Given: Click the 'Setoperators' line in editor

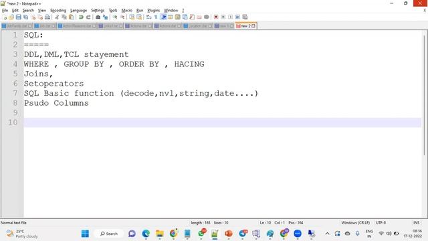Looking at the screenshot, I should [x=53, y=84].
